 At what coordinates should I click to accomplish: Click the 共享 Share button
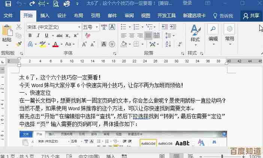coord(251,16)
